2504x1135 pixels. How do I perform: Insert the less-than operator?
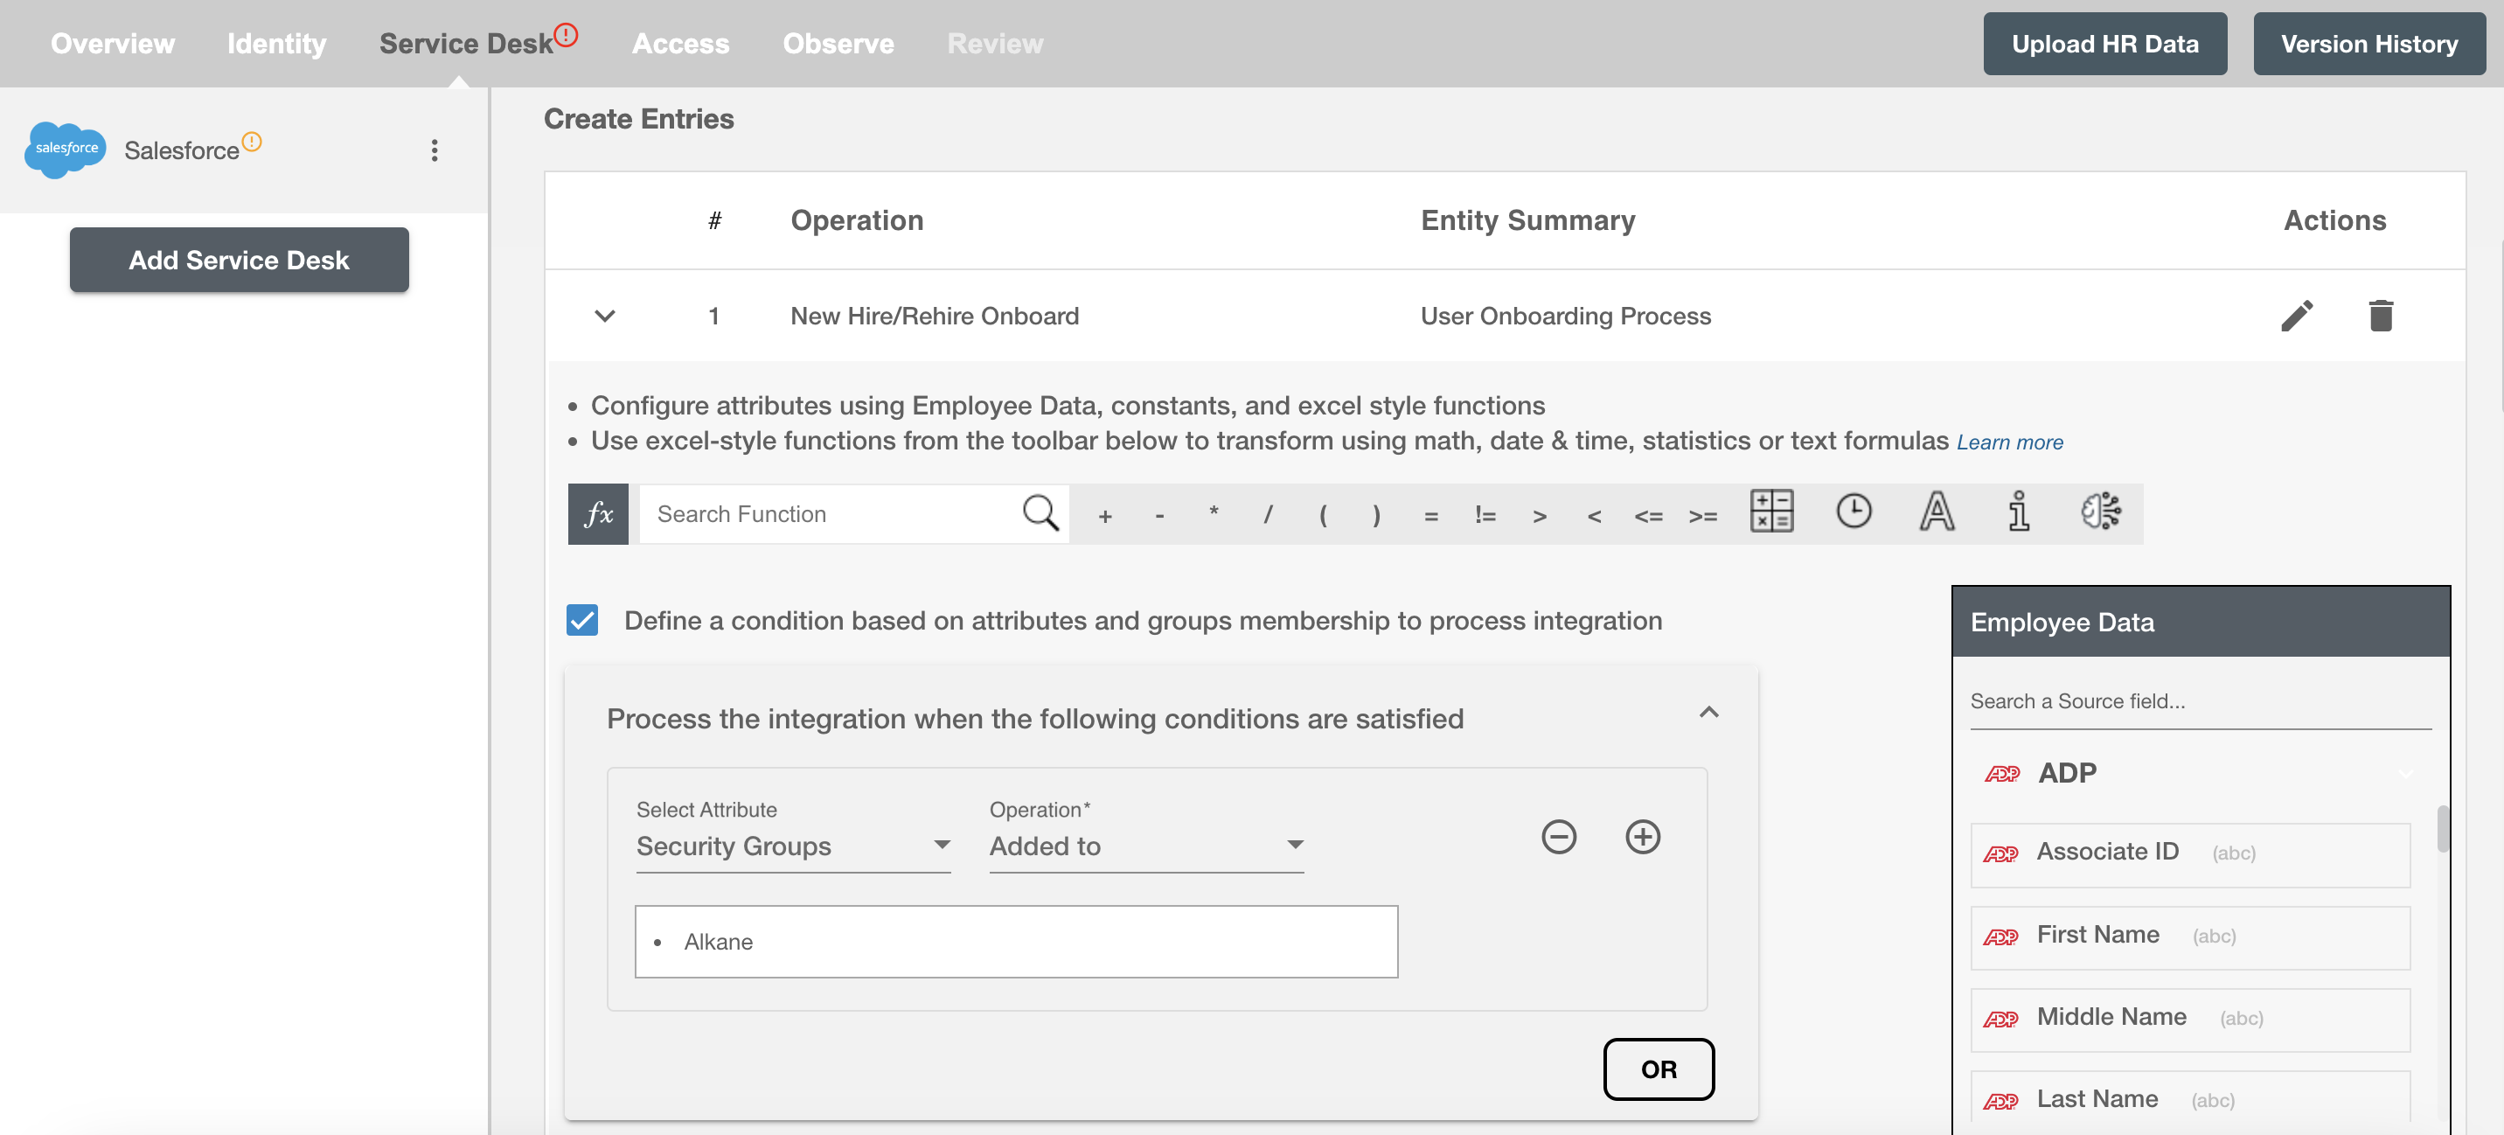[1594, 515]
